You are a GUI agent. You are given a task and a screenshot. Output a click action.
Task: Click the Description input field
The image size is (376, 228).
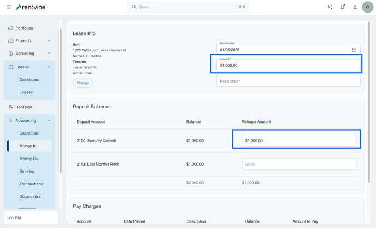pos(288,81)
